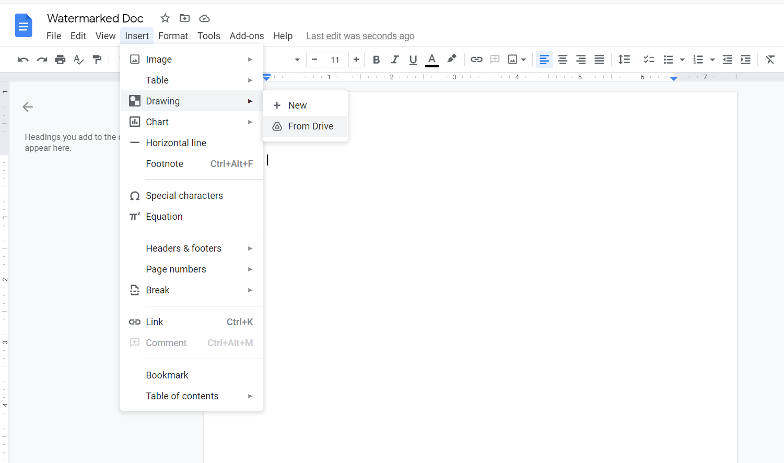Toggle Underline formatting
This screenshot has height=463, width=784.
click(413, 60)
